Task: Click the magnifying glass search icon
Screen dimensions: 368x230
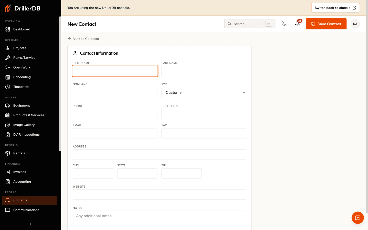Action: [x=229, y=24]
